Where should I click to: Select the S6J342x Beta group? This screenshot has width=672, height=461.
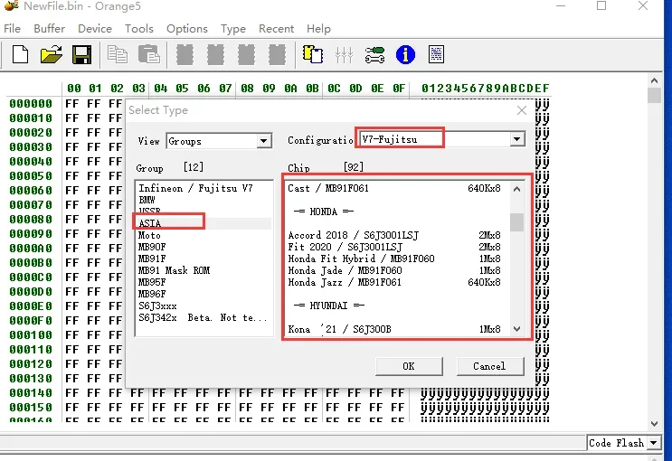[x=203, y=317]
